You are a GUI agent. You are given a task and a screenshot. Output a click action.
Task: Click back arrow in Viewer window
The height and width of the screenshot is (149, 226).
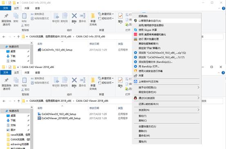[x=4, y=101]
